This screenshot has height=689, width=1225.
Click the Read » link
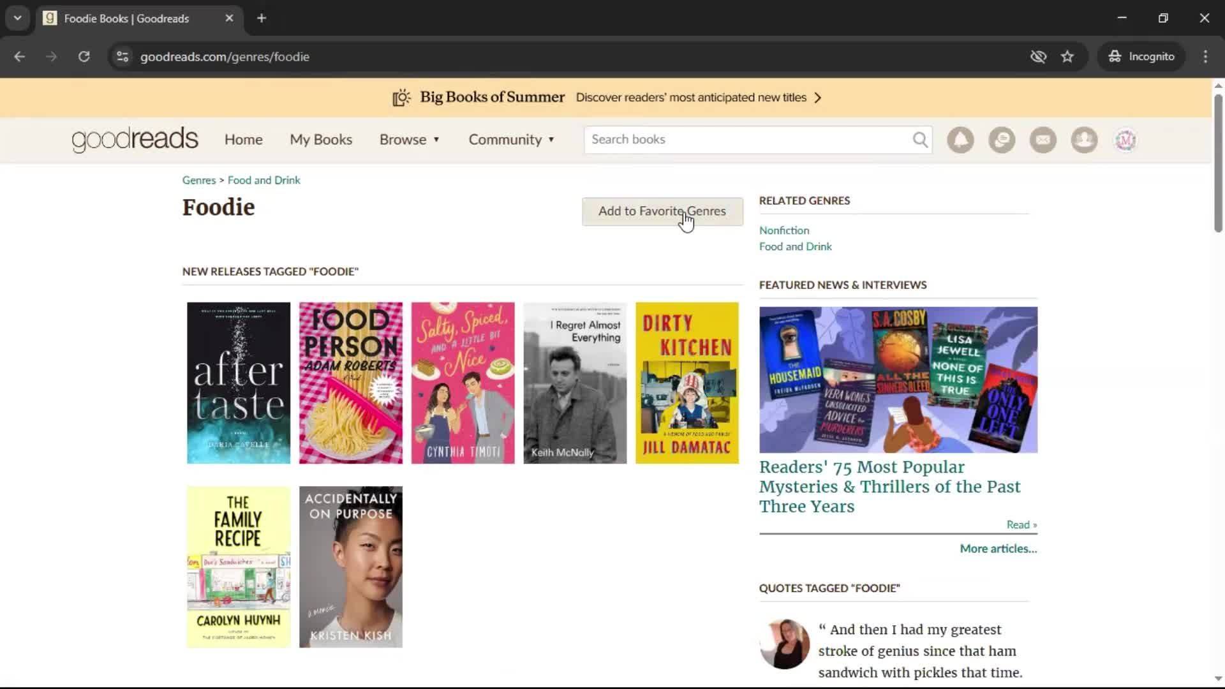click(1021, 524)
